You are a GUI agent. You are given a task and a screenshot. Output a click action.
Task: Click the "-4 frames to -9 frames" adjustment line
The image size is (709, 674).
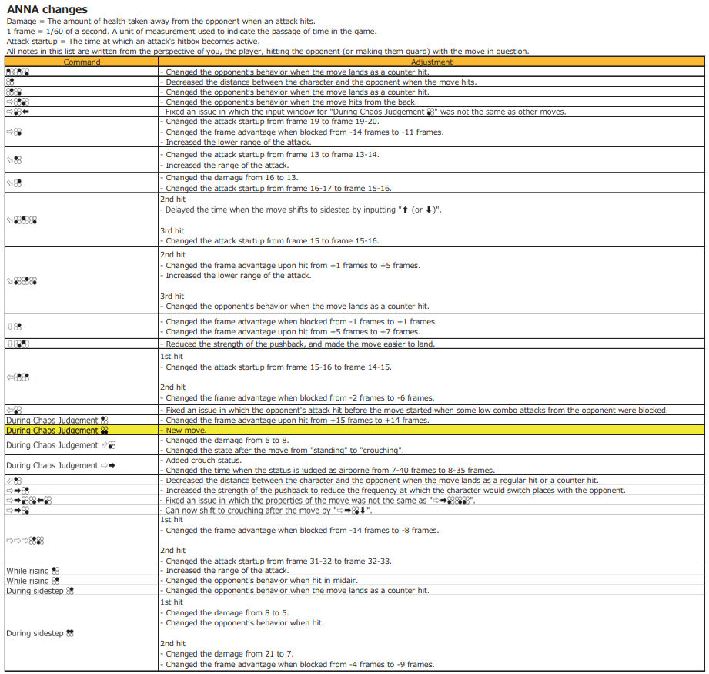pyautogui.click(x=297, y=665)
